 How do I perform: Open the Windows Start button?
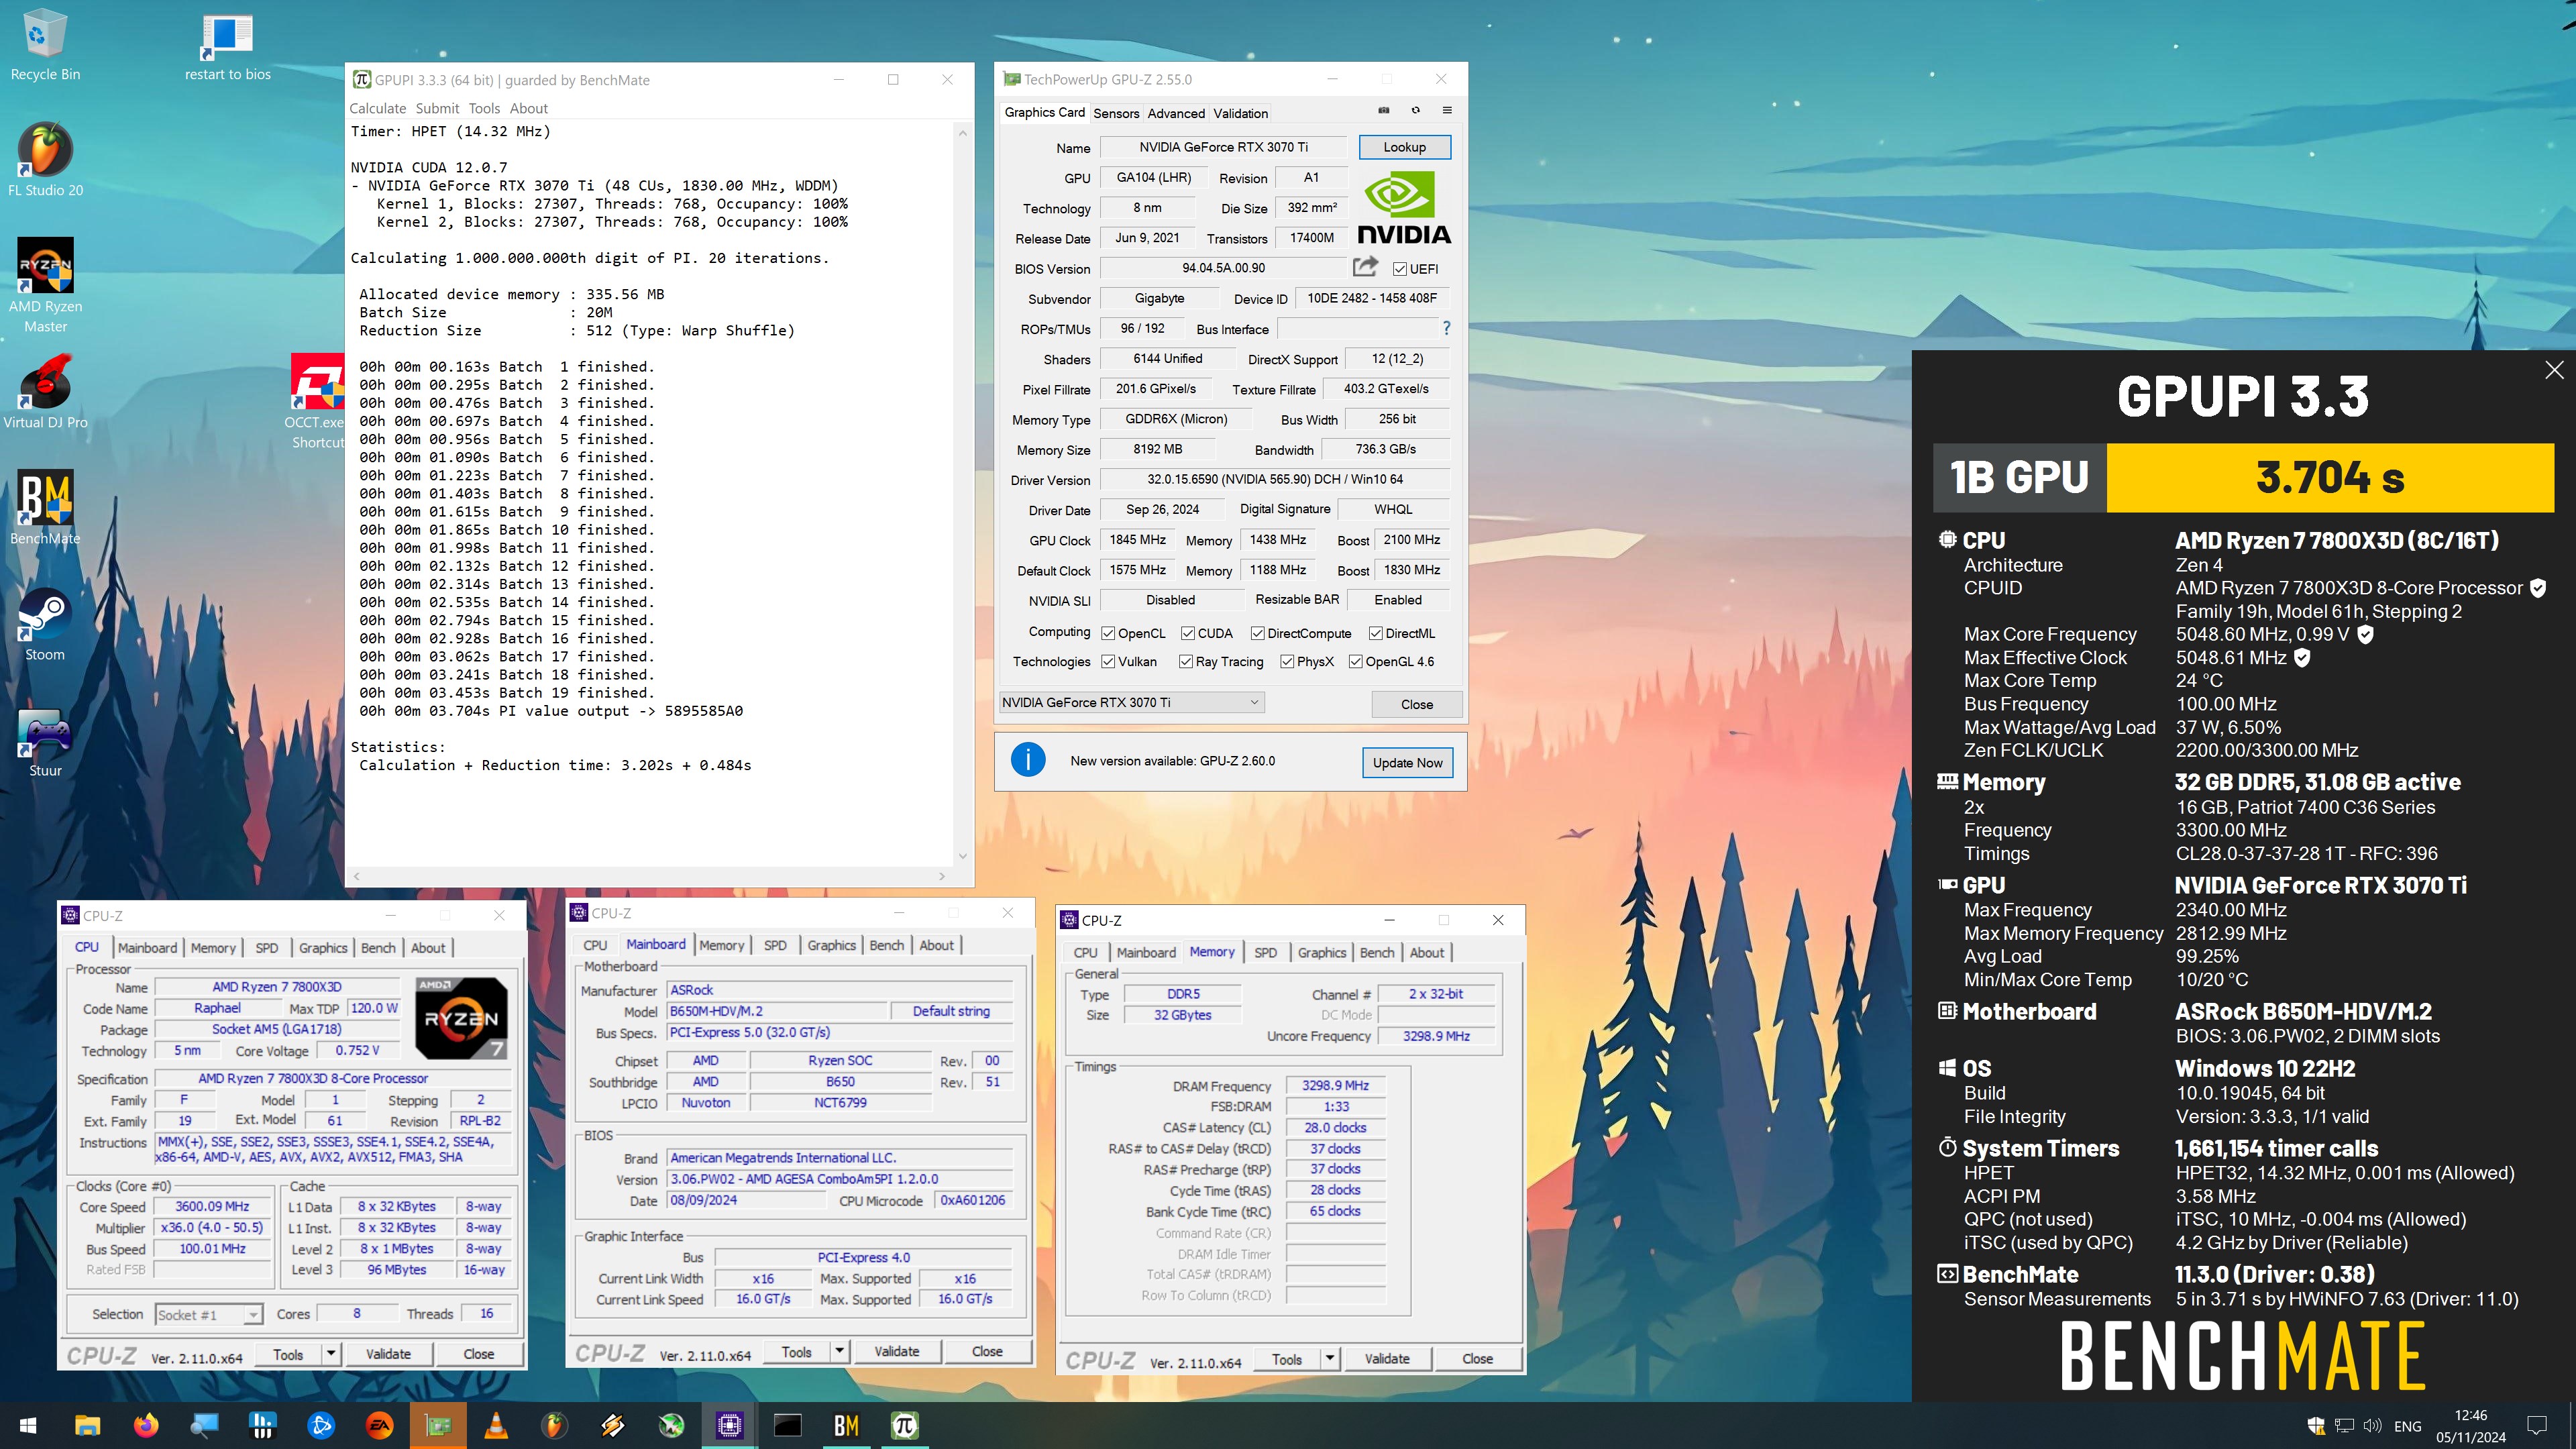coord(28,1425)
